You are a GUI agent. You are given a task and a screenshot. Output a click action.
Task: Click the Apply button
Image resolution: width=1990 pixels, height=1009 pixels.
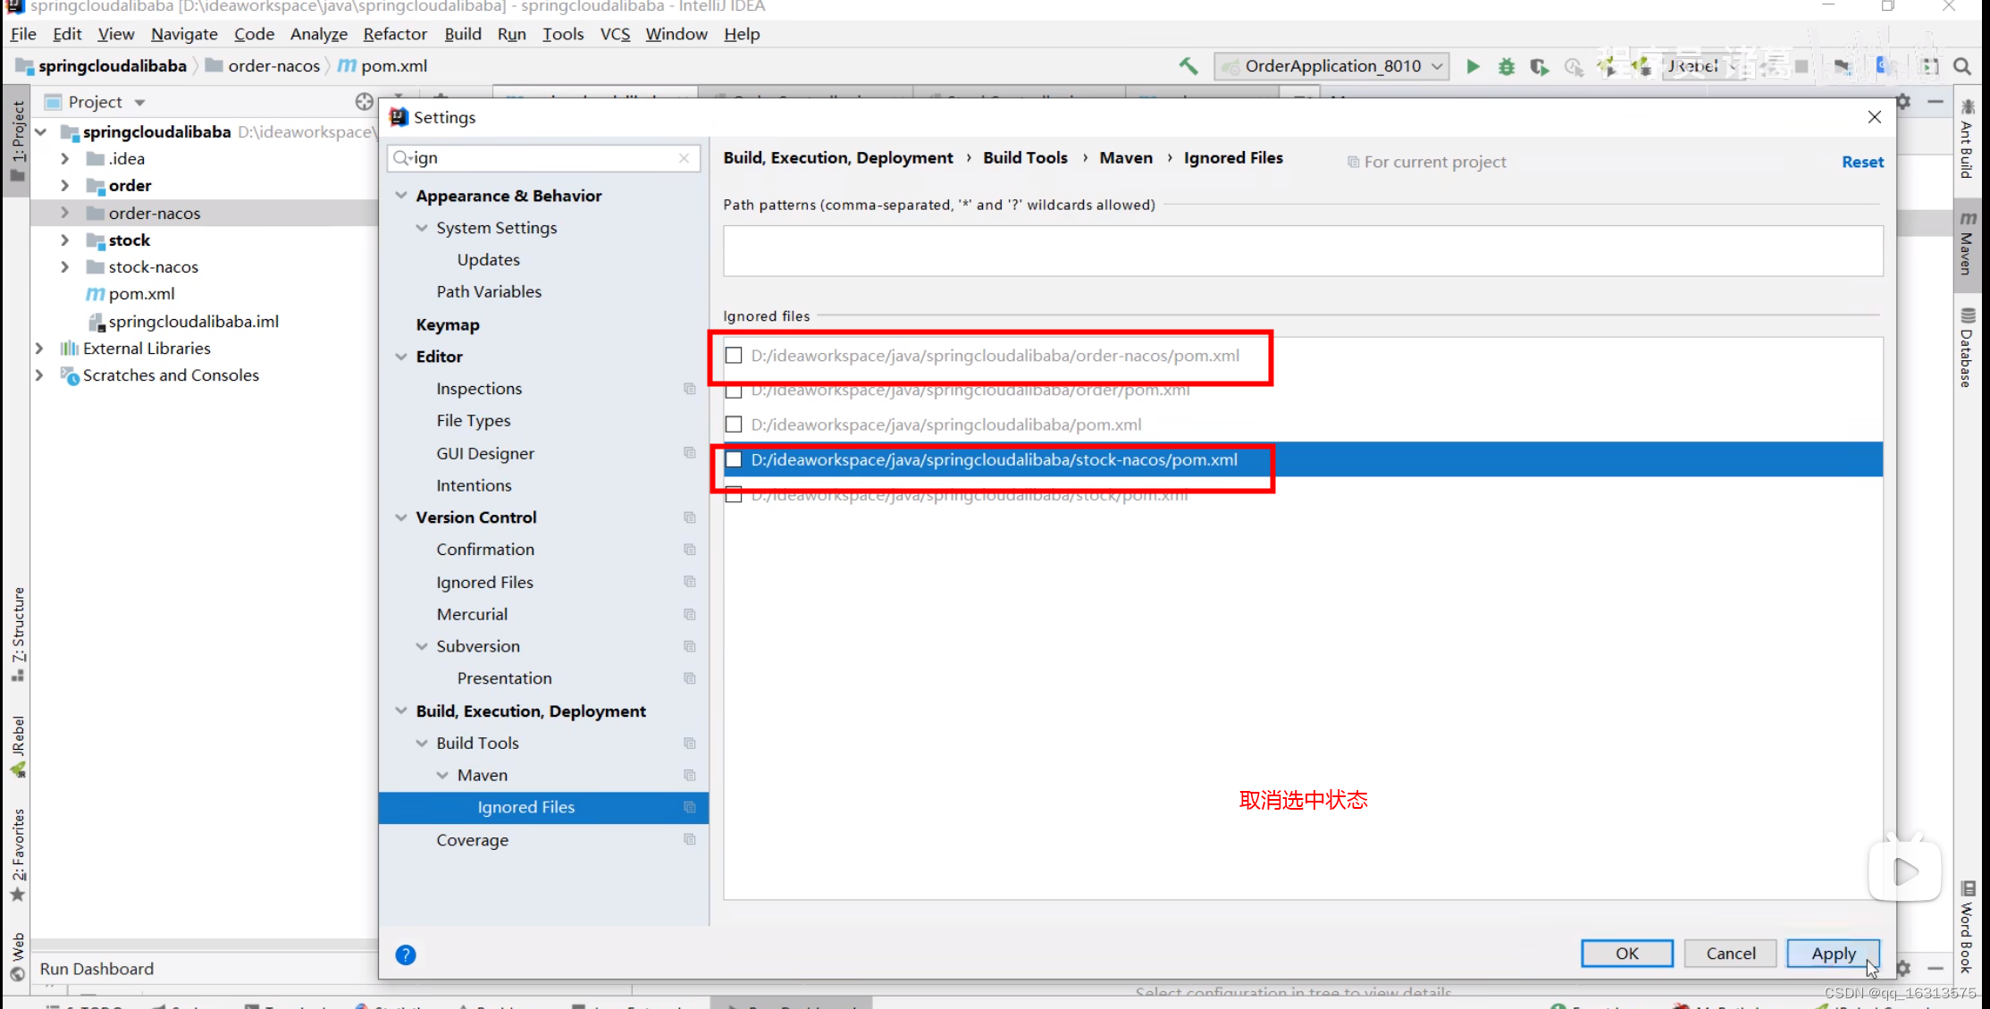point(1834,953)
